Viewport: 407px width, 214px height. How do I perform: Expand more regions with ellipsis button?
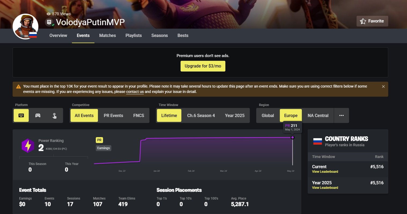point(341,115)
